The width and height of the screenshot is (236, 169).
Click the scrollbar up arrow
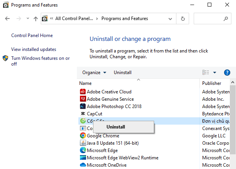click(233, 82)
